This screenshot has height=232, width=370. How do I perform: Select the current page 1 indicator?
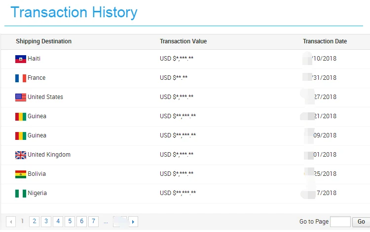click(x=23, y=222)
